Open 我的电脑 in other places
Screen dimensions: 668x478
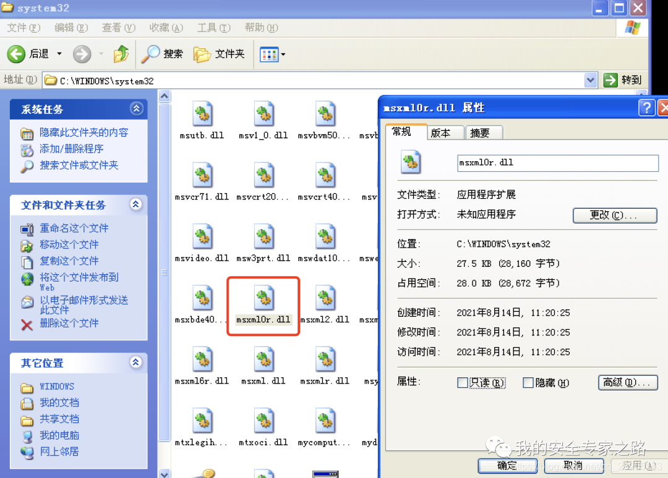(x=59, y=435)
